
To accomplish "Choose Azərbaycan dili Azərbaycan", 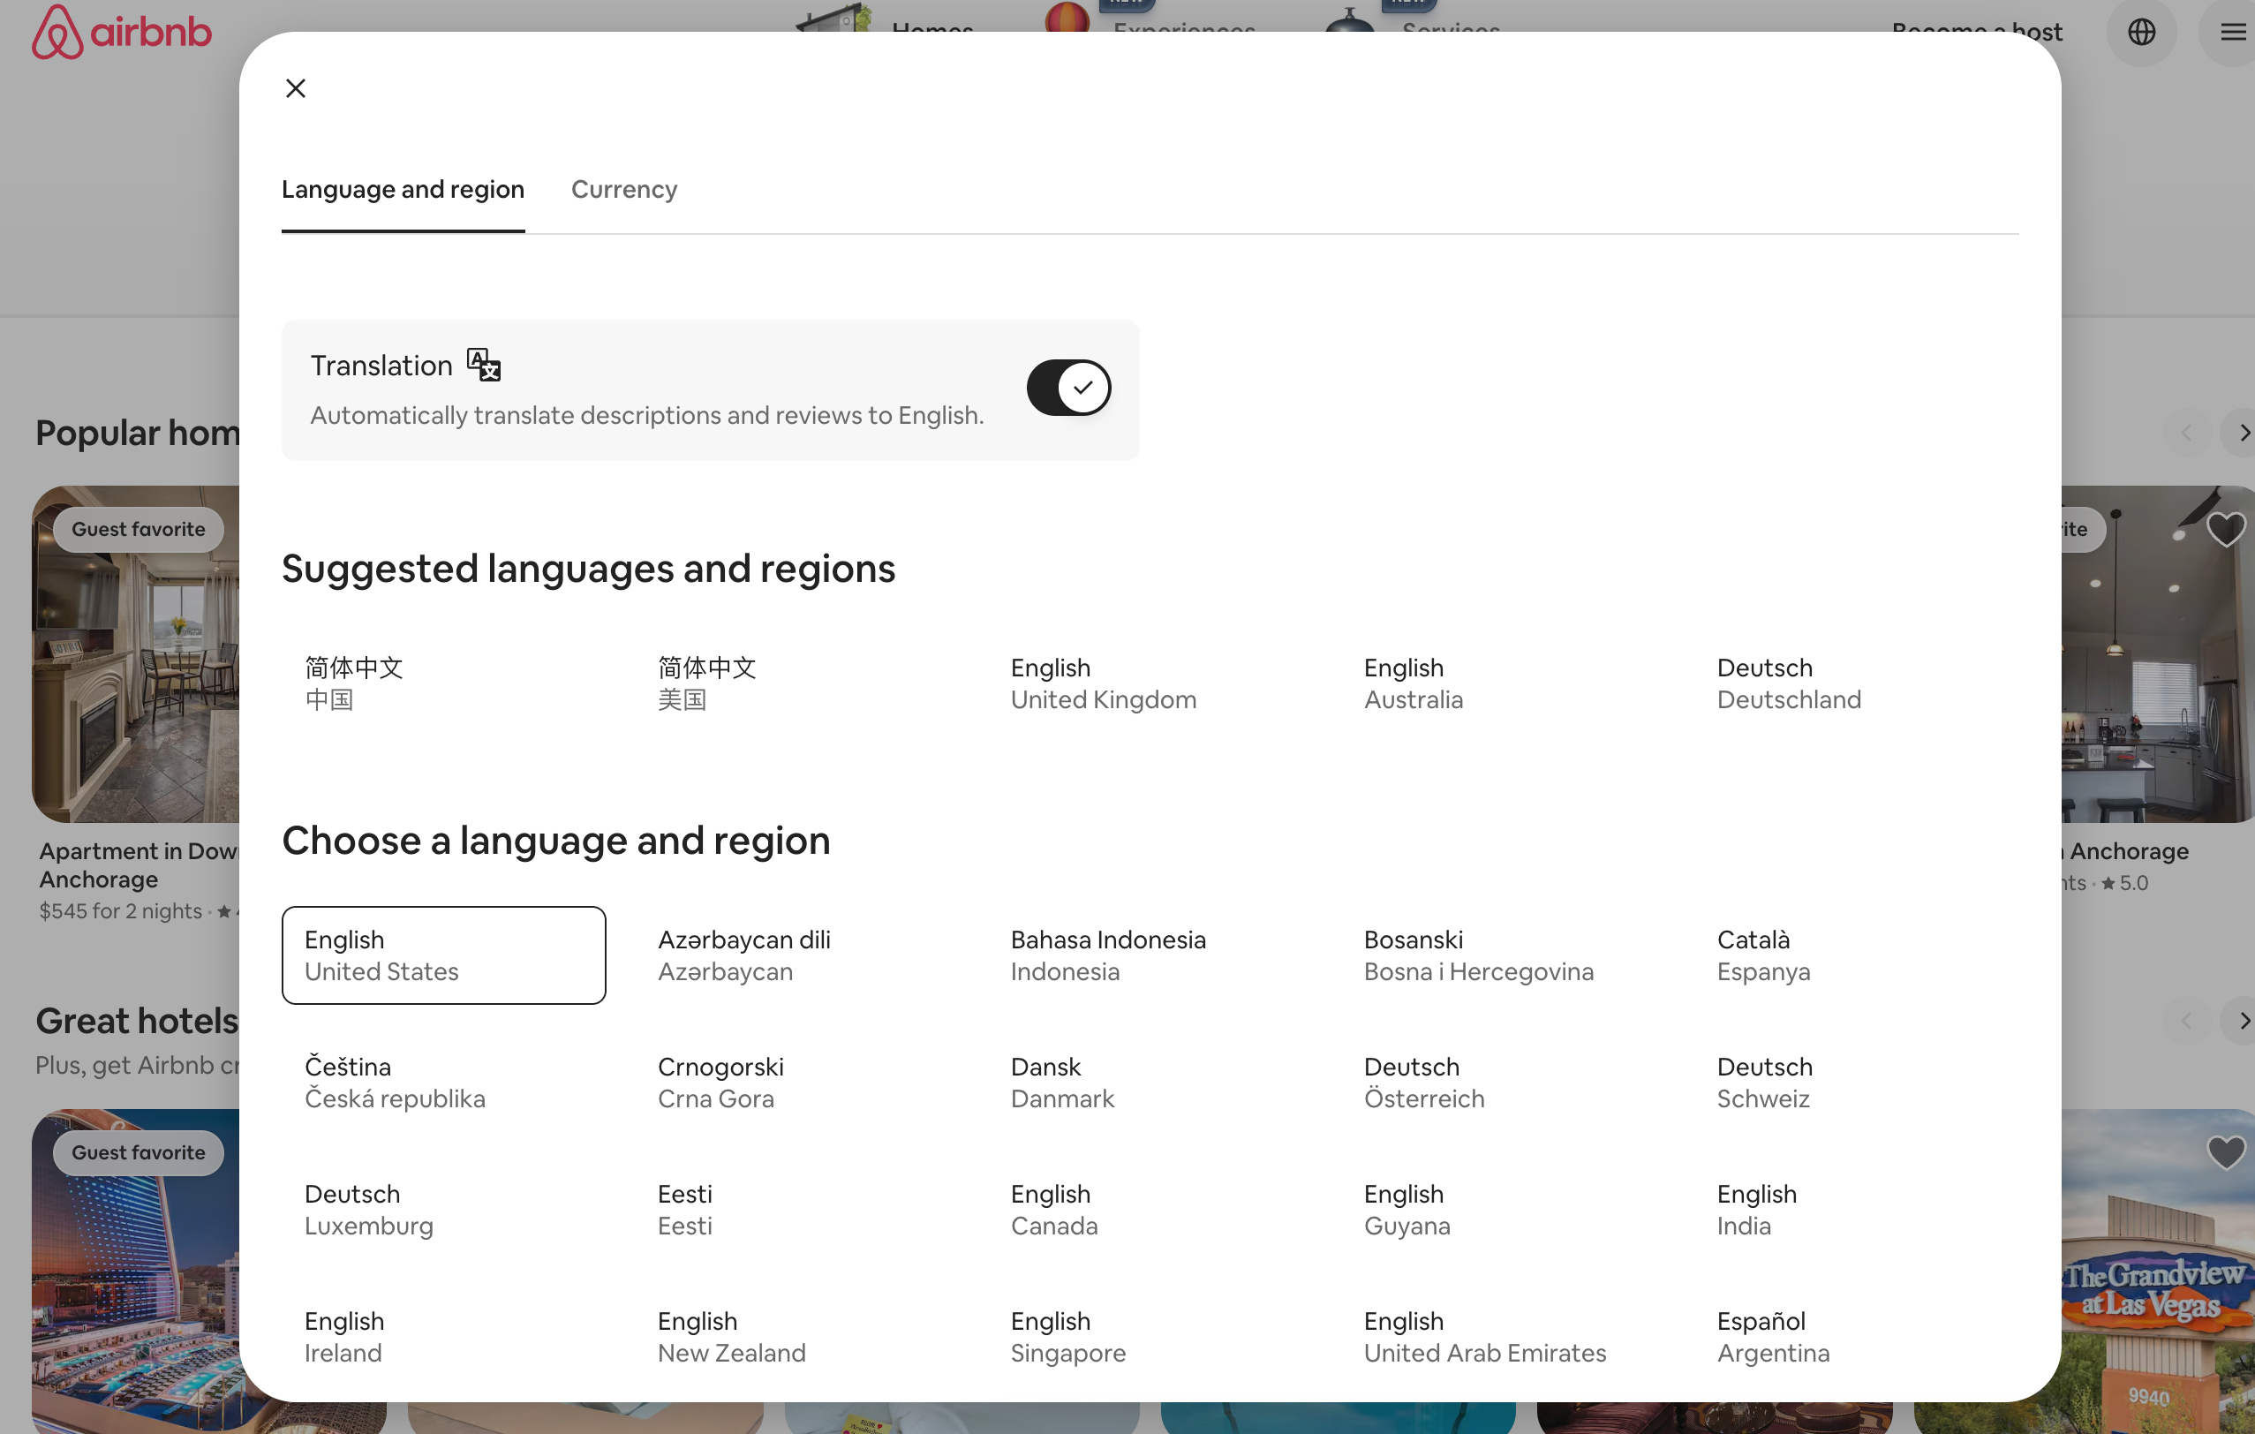I will click(x=797, y=955).
